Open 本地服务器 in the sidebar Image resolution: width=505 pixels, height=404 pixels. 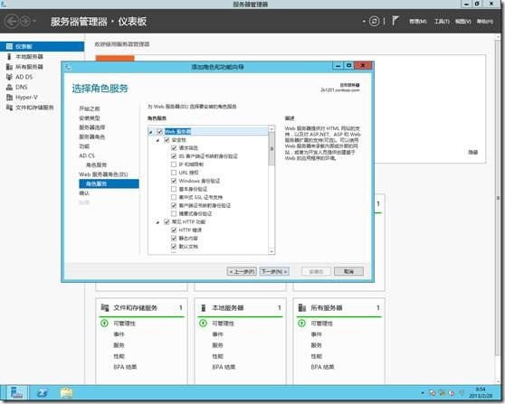(29, 57)
